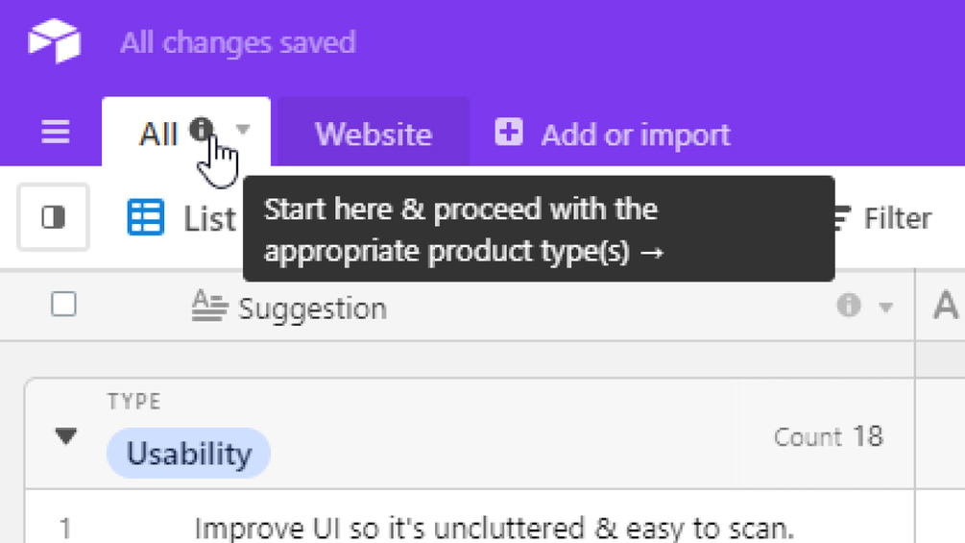Collapse the Usability group
The image size is (965, 543).
[65, 436]
